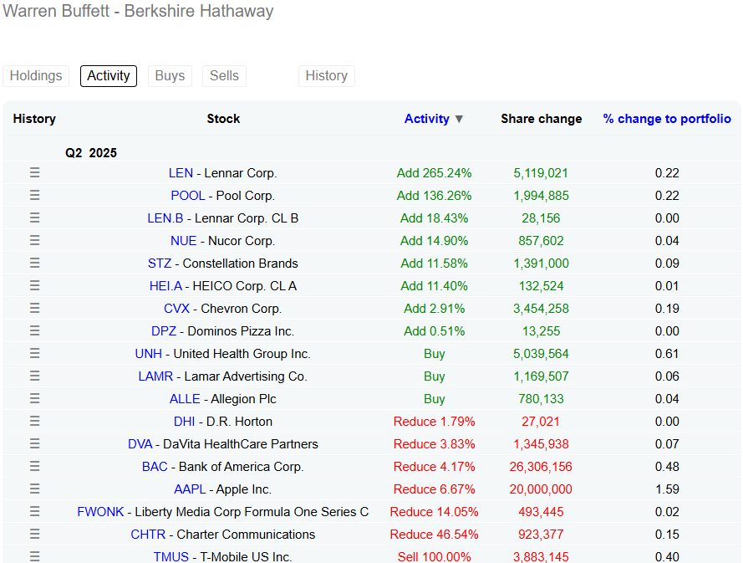743x563 pixels.
Task: Open the FWONK ticker link
Action: pyautogui.click(x=100, y=512)
